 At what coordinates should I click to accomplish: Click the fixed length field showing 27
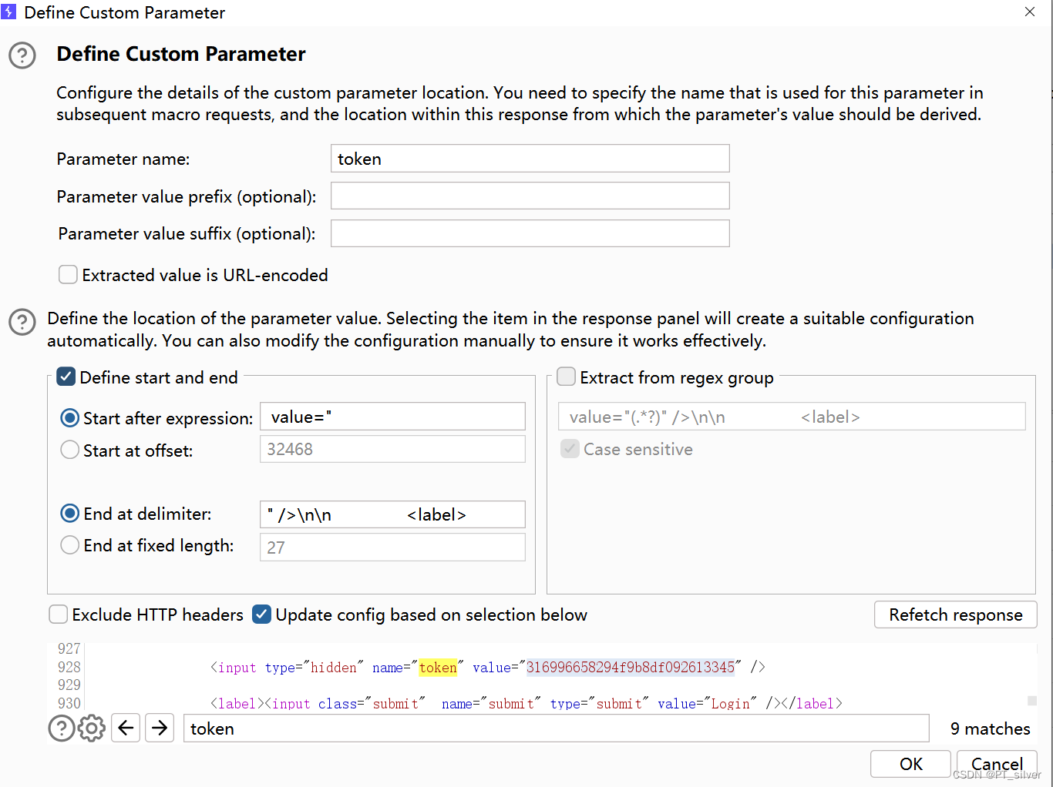pyautogui.click(x=393, y=548)
